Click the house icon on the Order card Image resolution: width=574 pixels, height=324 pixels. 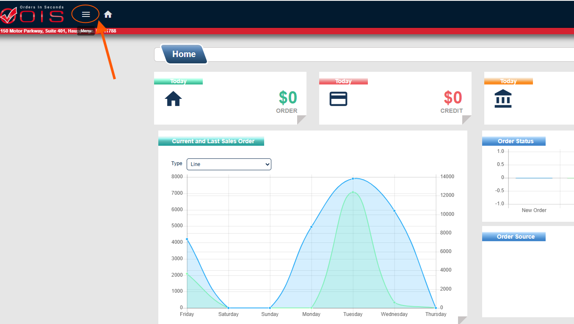point(174,99)
